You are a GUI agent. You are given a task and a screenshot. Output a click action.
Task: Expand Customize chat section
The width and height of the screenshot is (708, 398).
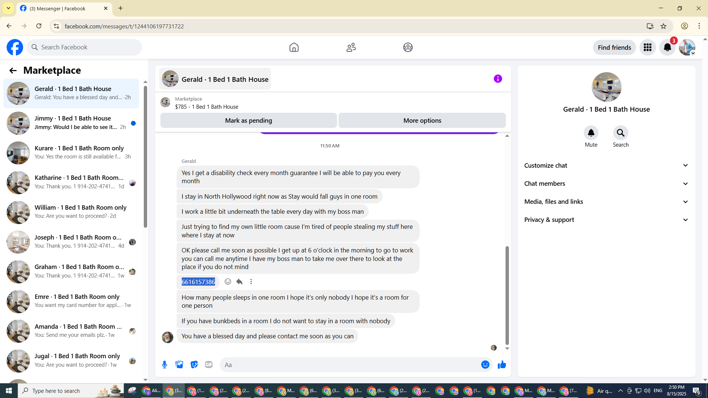point(606,165)
